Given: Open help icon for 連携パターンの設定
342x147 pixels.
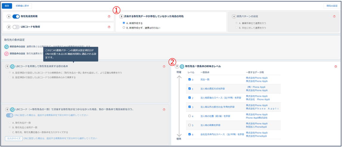Looking at the screenshot, I should pyautogui.click(x=334, y=16).
